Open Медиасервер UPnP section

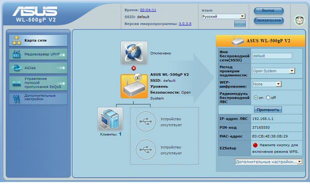38,54
